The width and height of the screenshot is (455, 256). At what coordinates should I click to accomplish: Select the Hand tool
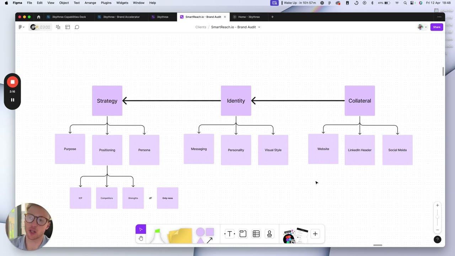(141, 238)
